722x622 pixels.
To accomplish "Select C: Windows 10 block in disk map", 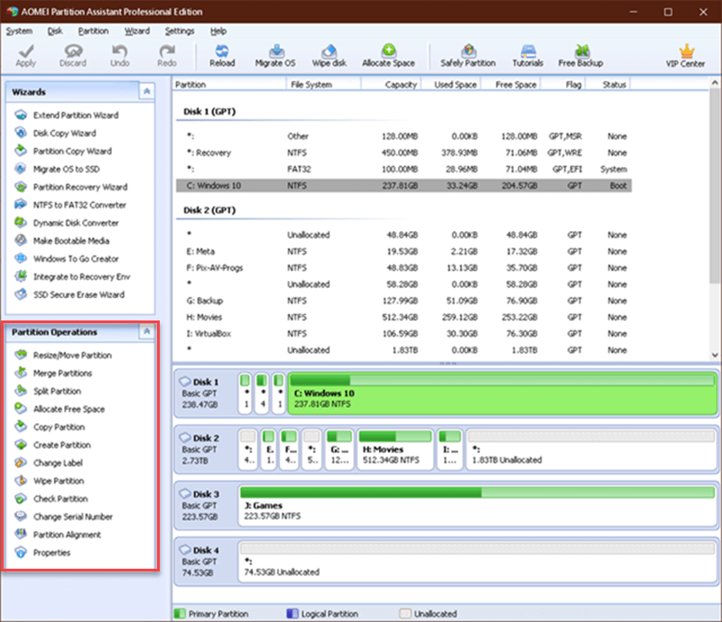I will click(503, 393).
